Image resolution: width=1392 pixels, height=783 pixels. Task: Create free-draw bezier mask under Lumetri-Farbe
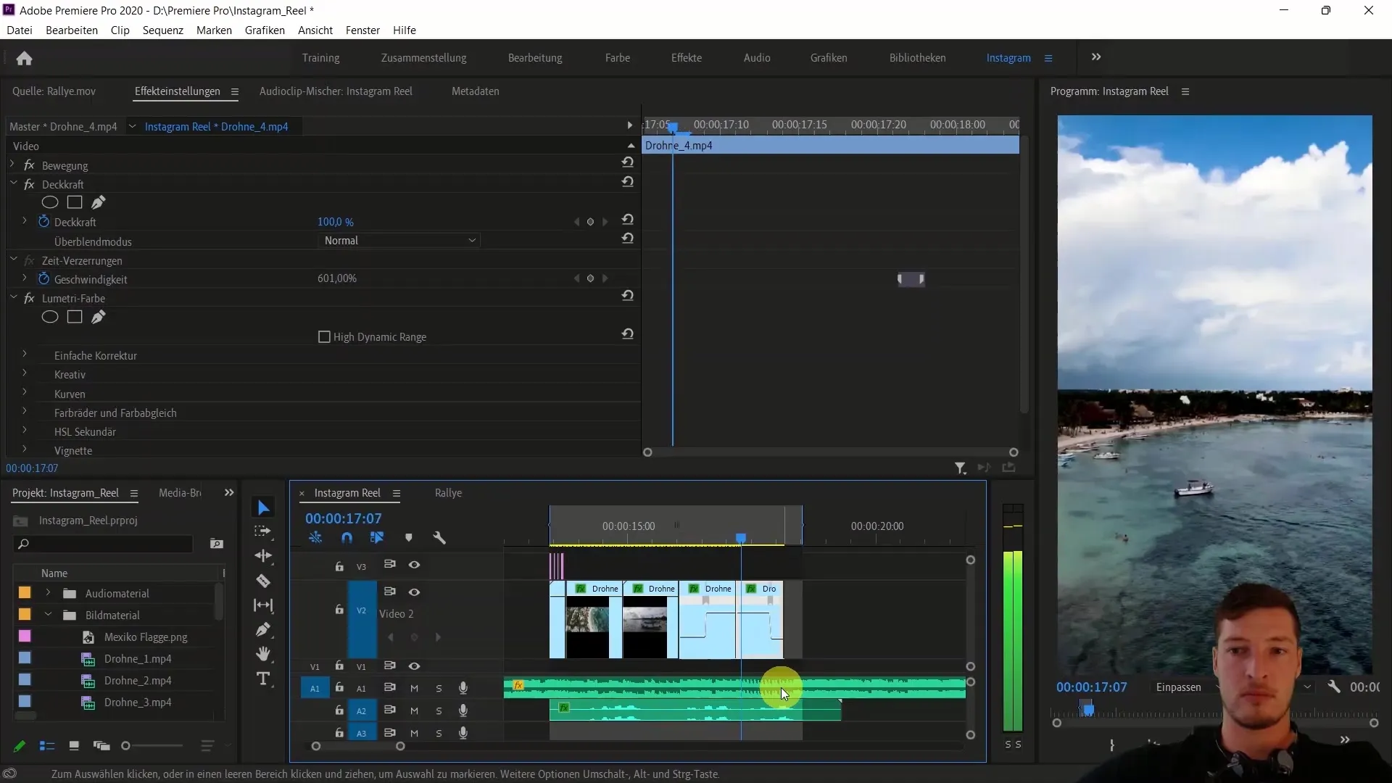(99, 317)
